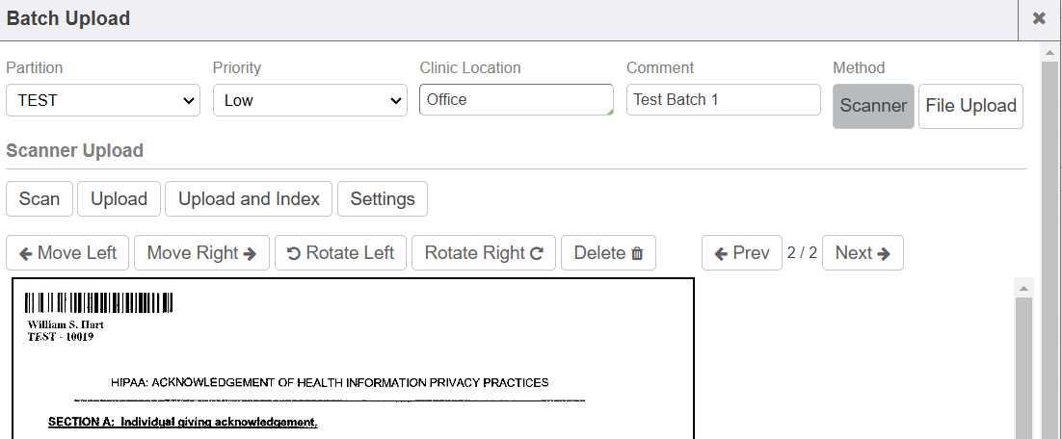Rotate the scanned page left

pyautogui.click(x=339, y=253)
